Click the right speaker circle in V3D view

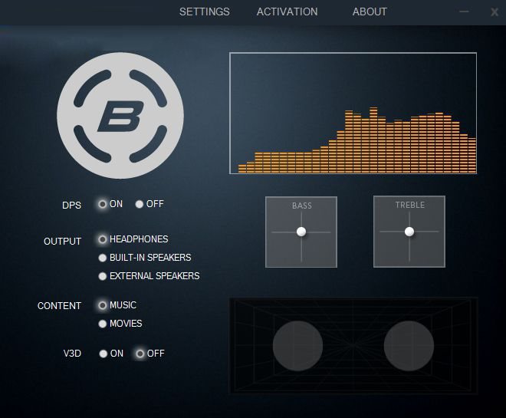(x=409, y=346)
